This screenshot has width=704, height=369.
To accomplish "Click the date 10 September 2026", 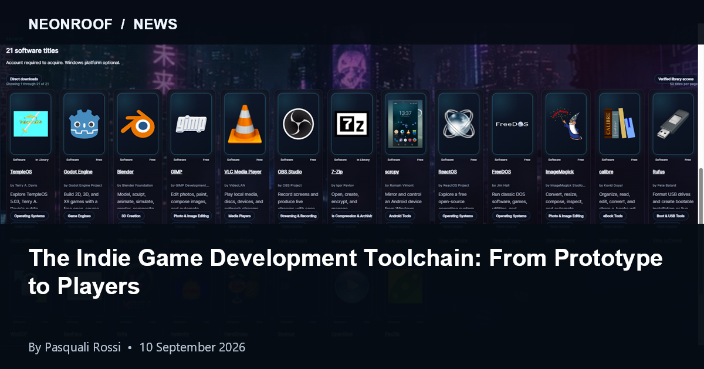I will 192,347.
